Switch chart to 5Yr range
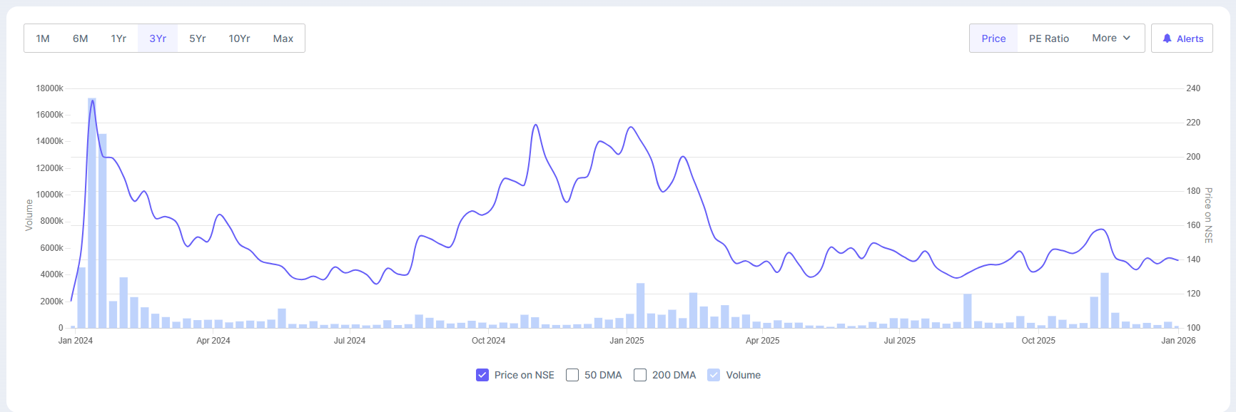 (197, 38)
